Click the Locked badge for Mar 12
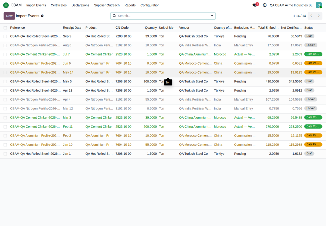326x226 pixels. pos(311,108)
